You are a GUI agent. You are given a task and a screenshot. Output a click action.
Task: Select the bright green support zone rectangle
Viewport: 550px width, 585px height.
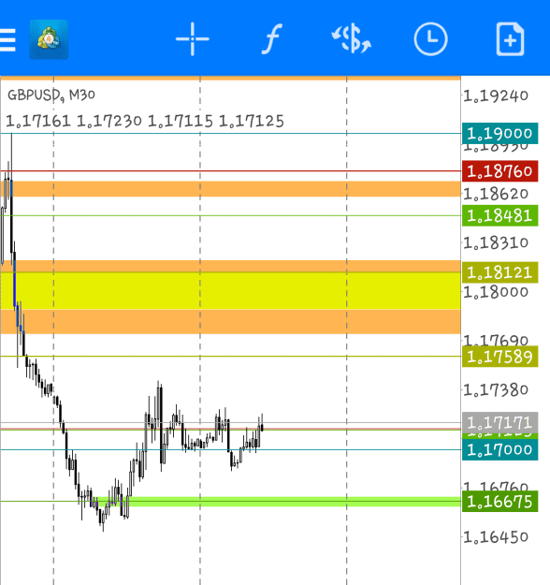[x=276, y=502]
